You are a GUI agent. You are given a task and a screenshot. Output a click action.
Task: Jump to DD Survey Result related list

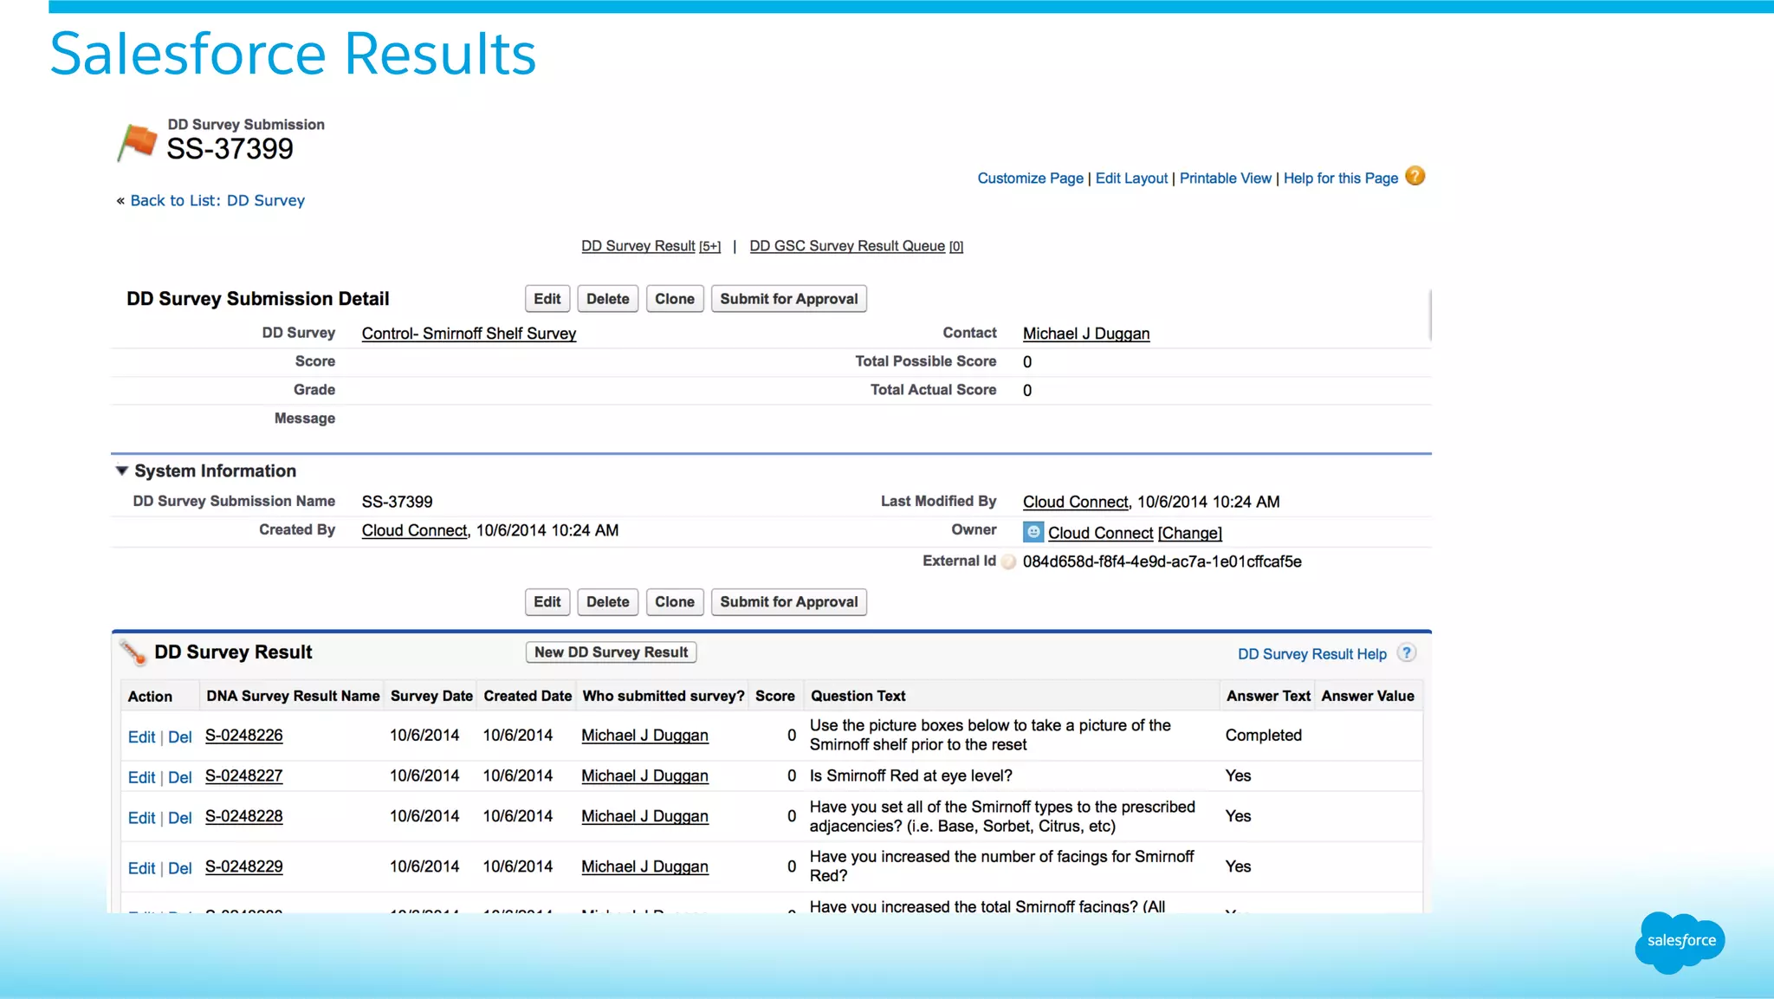pos(651,246)
